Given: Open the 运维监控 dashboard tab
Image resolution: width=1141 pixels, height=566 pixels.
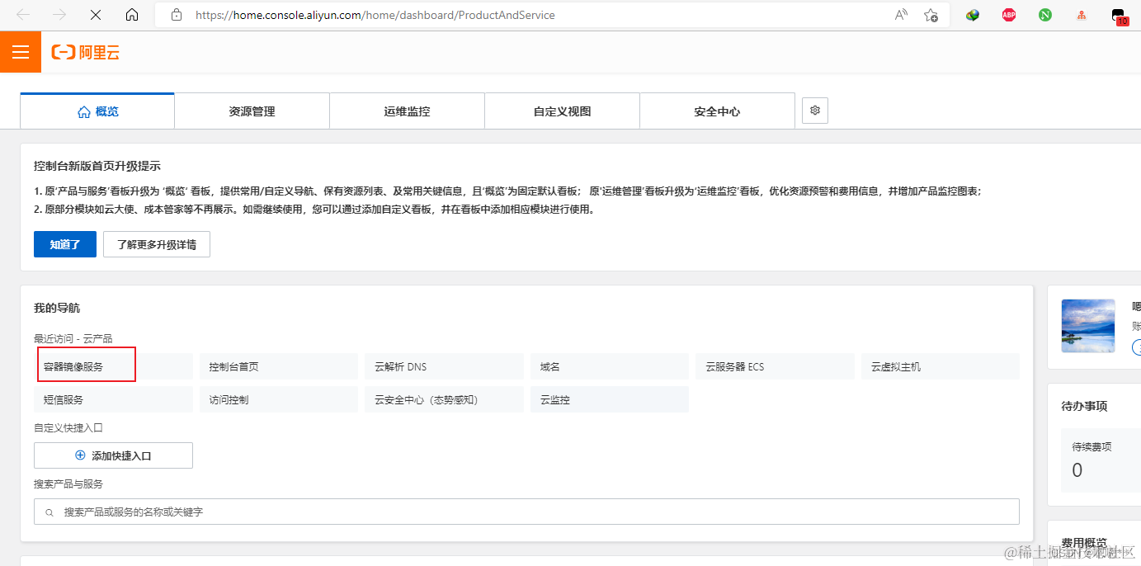Looking at the screenshot, I should 406,110.
